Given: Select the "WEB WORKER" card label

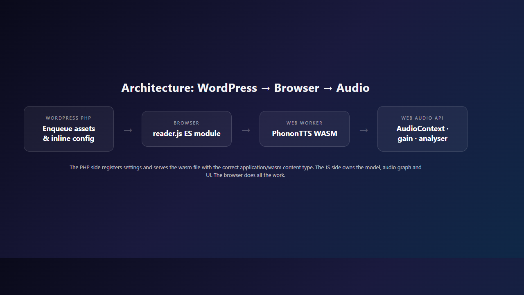Looking at the screenshot, I should pyautogui.click(x=305, y=123).
